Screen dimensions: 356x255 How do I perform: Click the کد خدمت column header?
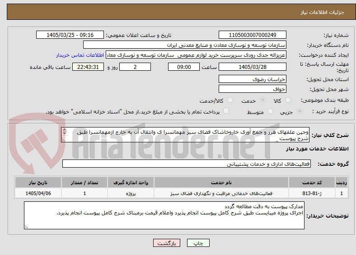click(312, 182)
